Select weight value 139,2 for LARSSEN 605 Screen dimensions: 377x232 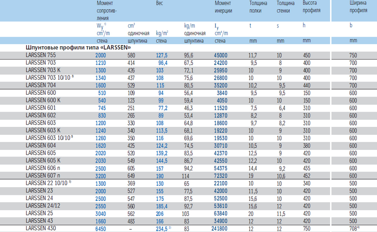point(162,153)
